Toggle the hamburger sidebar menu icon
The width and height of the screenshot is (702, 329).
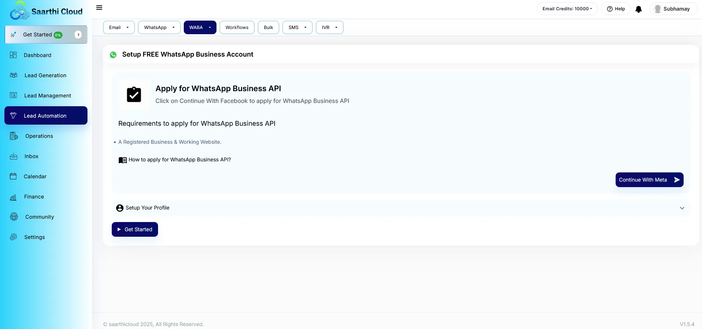(99, 8)
